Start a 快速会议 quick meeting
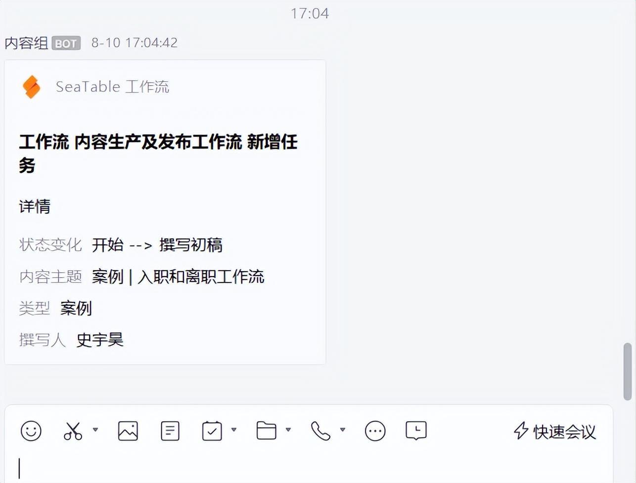The image size is (636, 483). 555,431
